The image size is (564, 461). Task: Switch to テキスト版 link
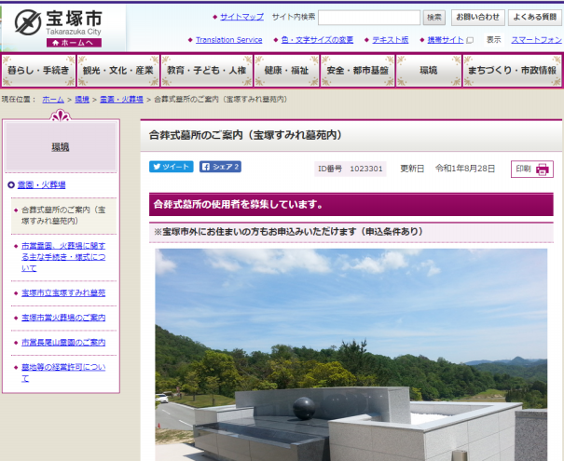coord(391,40)
